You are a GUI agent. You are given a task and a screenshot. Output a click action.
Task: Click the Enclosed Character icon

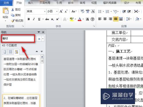click(92, 19)
